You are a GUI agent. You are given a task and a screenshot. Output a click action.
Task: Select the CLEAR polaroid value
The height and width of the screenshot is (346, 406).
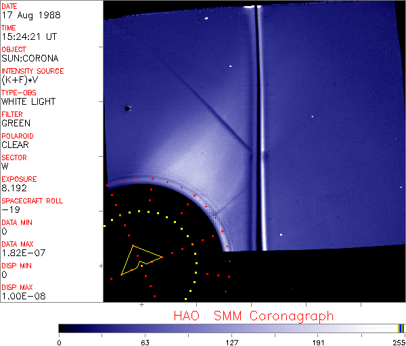pos(15,145)
